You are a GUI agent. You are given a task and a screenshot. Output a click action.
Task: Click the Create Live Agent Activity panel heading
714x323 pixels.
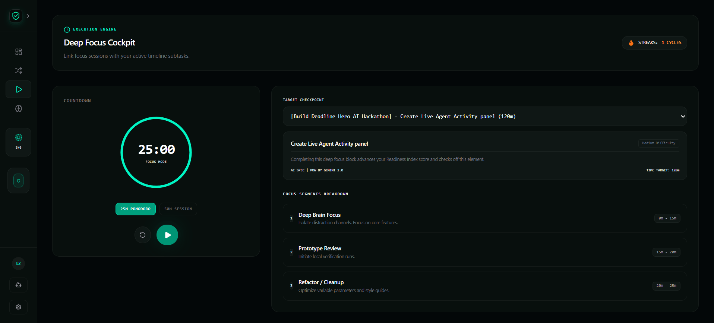point(329,144)
